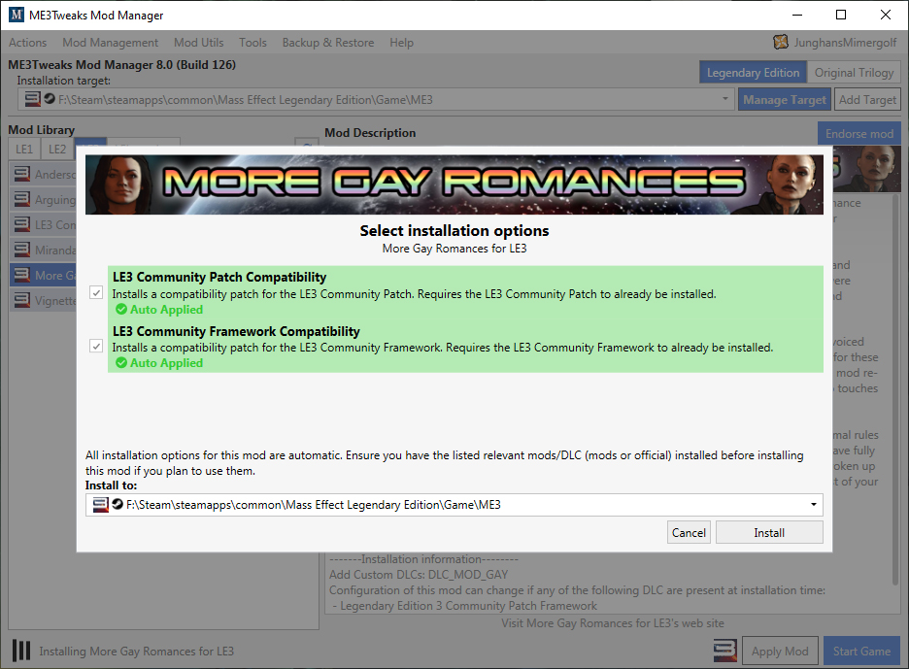Open Visit More Gay Romances web site link
The image size is (909, 669).
pyautogui.click(x=613, y=623)
